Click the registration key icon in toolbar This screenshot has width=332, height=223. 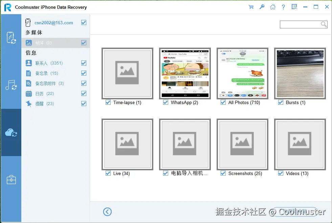pyautogui.click(x=262, y=7)
